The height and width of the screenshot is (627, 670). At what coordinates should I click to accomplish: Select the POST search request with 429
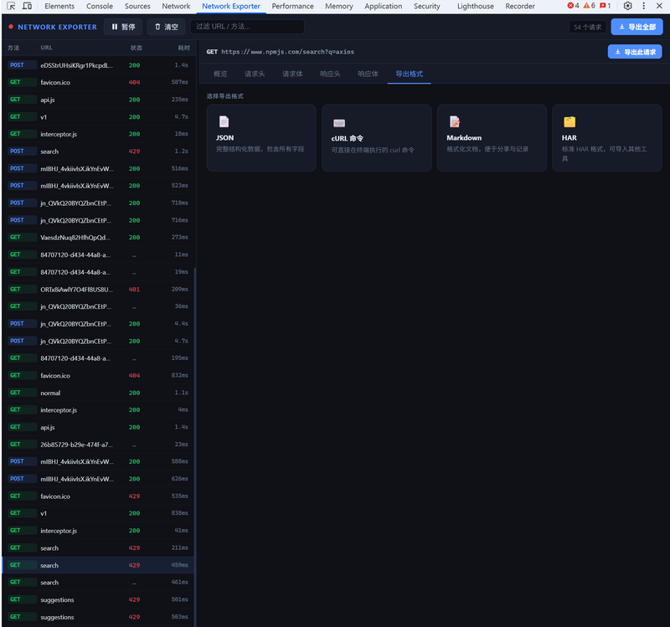[98, 152]
